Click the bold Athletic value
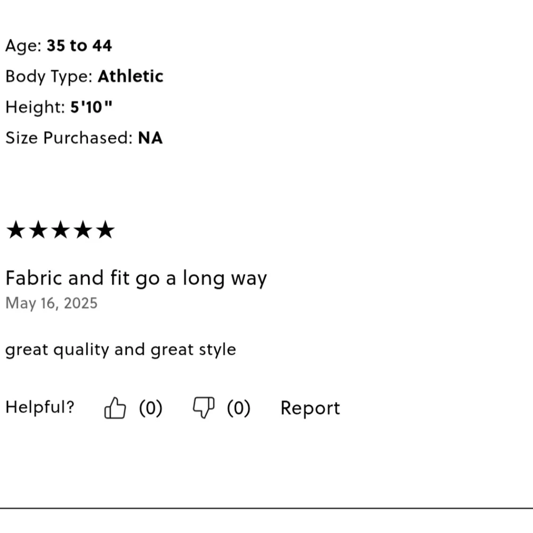The height and width of the screenshot is (533, 533). (x=131, y=76)
